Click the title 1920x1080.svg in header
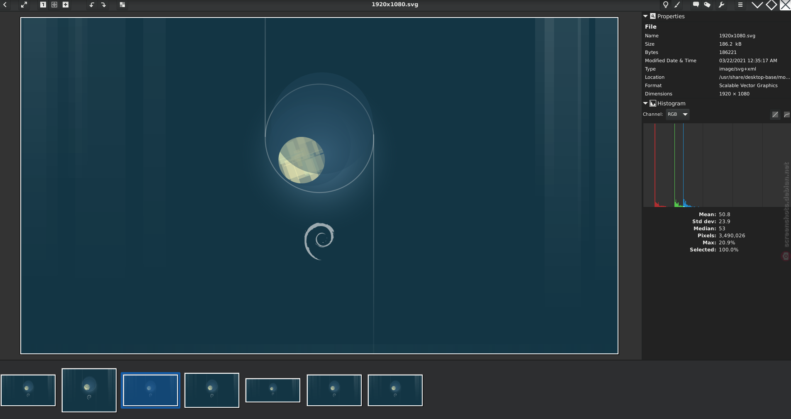 tap(395, 5)
